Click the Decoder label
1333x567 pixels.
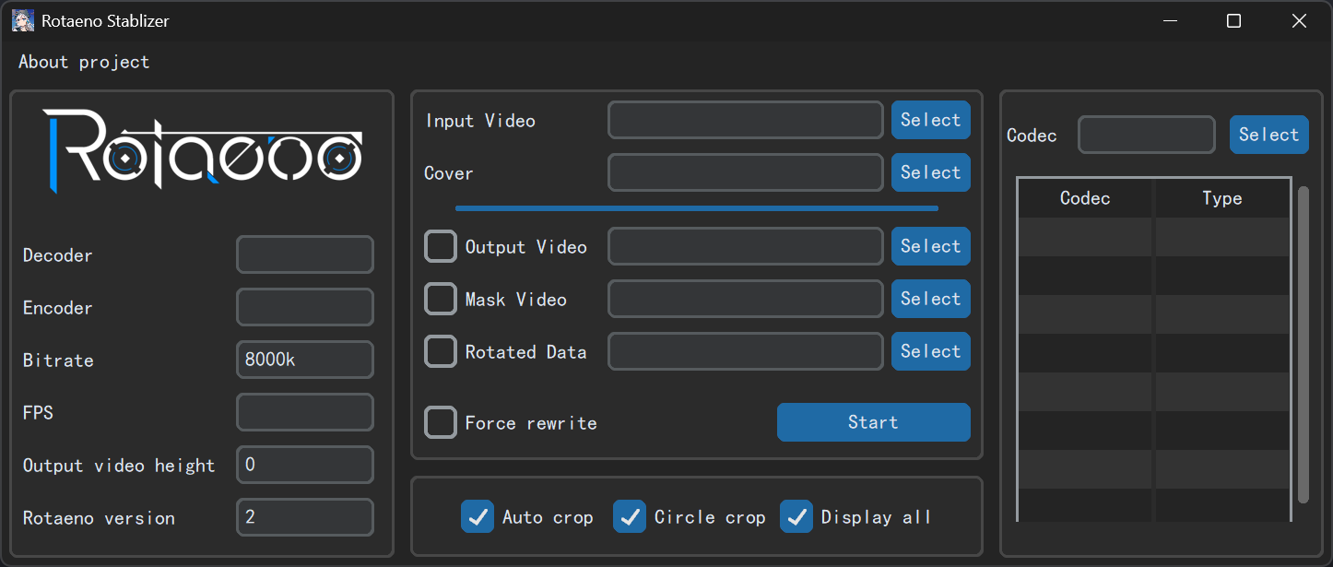click(58, 255)
